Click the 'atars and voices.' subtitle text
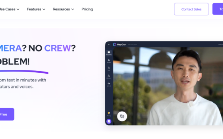Image resolution: width=223 pixels, height=139 pixels. tap(17, 87)
